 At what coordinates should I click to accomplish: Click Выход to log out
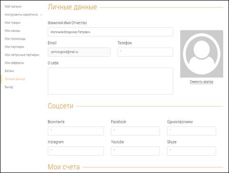(9, 87)
